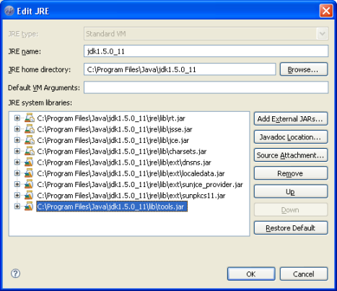Select the sunjce_provider.jar library entry
The image size is (337, 291).
click(140, 185)
